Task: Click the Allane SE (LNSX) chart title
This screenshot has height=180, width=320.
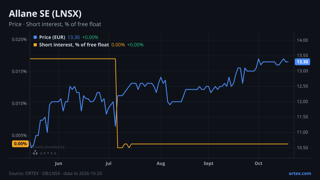Action: pyautogui.click(x=45, y=14)
